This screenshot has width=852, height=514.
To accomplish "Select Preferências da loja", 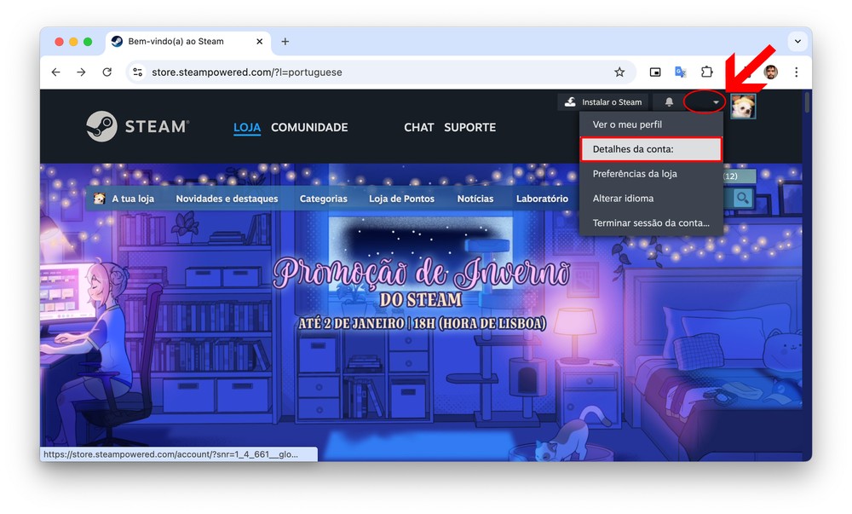I will [651, 174].
